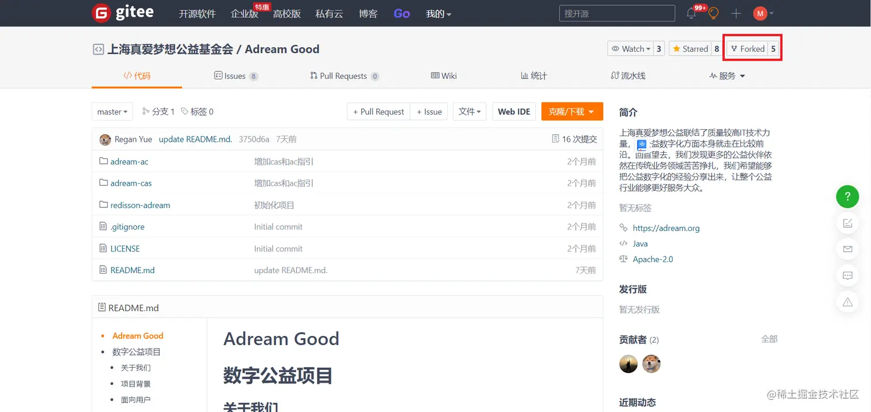Open the redisson-adream folder
871x412 pixels.
140,205
